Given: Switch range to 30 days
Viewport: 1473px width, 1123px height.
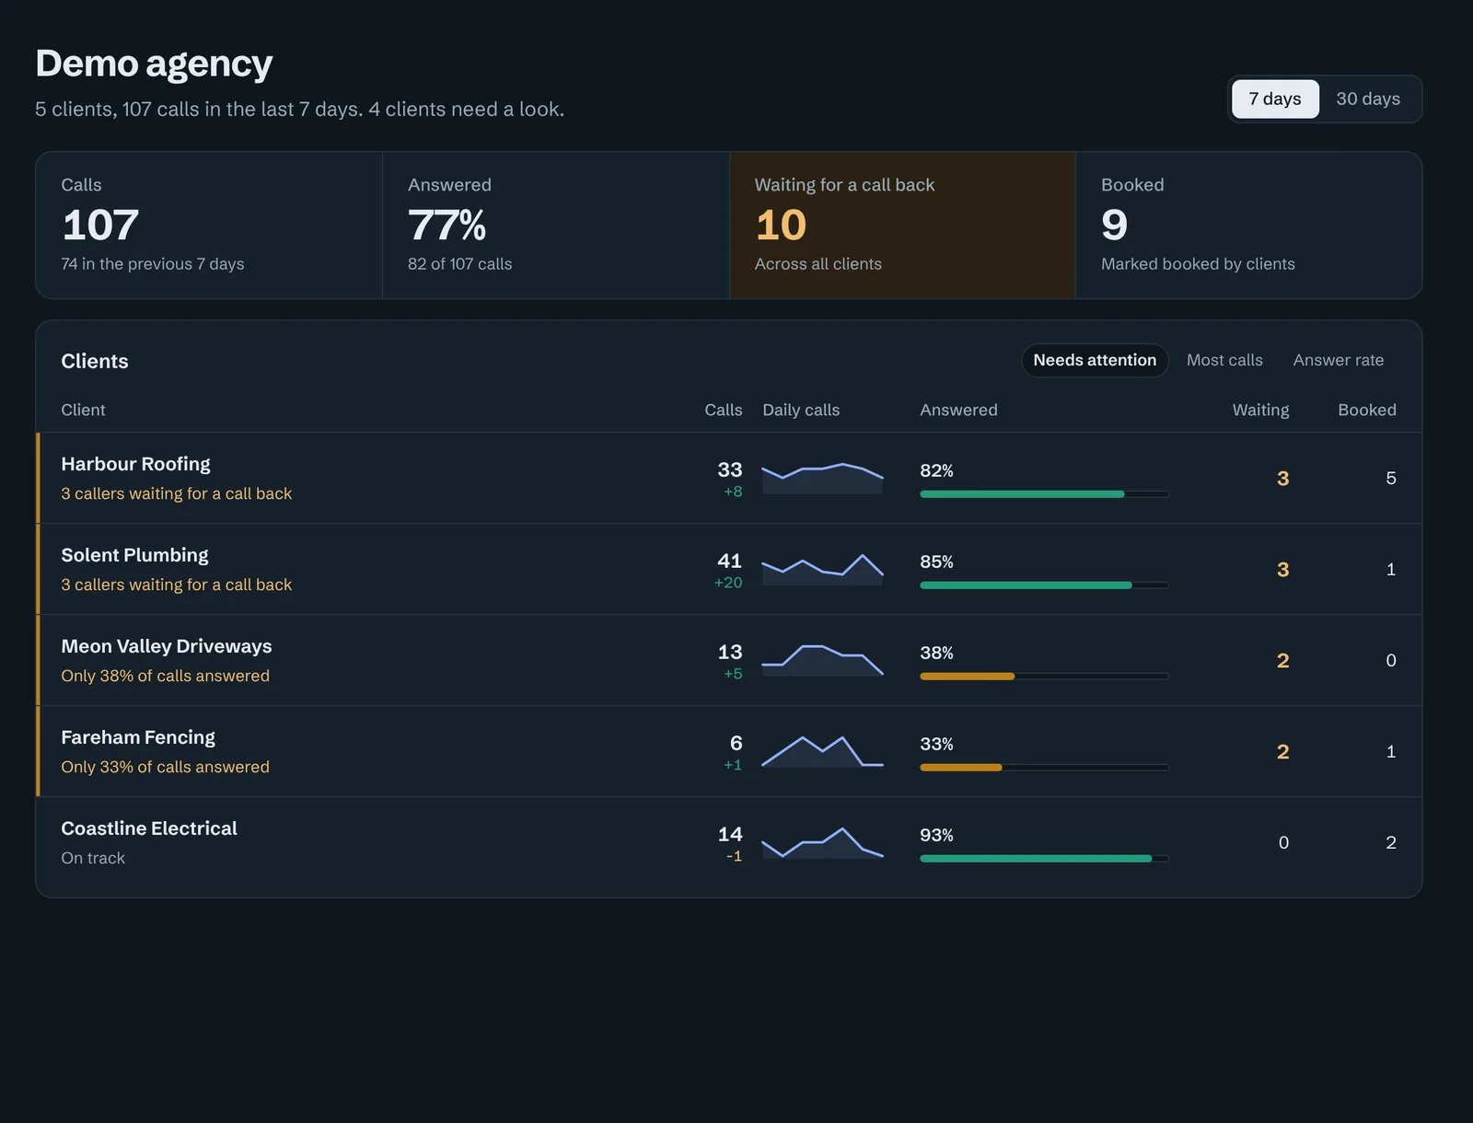Looking at the screenshot, I should click(x=1368, y=98).
